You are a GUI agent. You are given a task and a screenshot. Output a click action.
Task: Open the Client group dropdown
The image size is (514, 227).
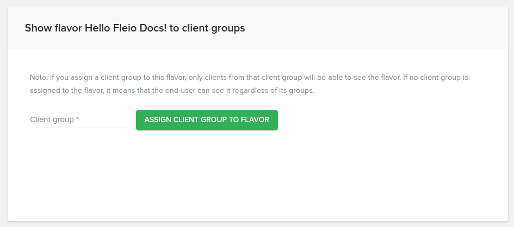click(78, 119)
